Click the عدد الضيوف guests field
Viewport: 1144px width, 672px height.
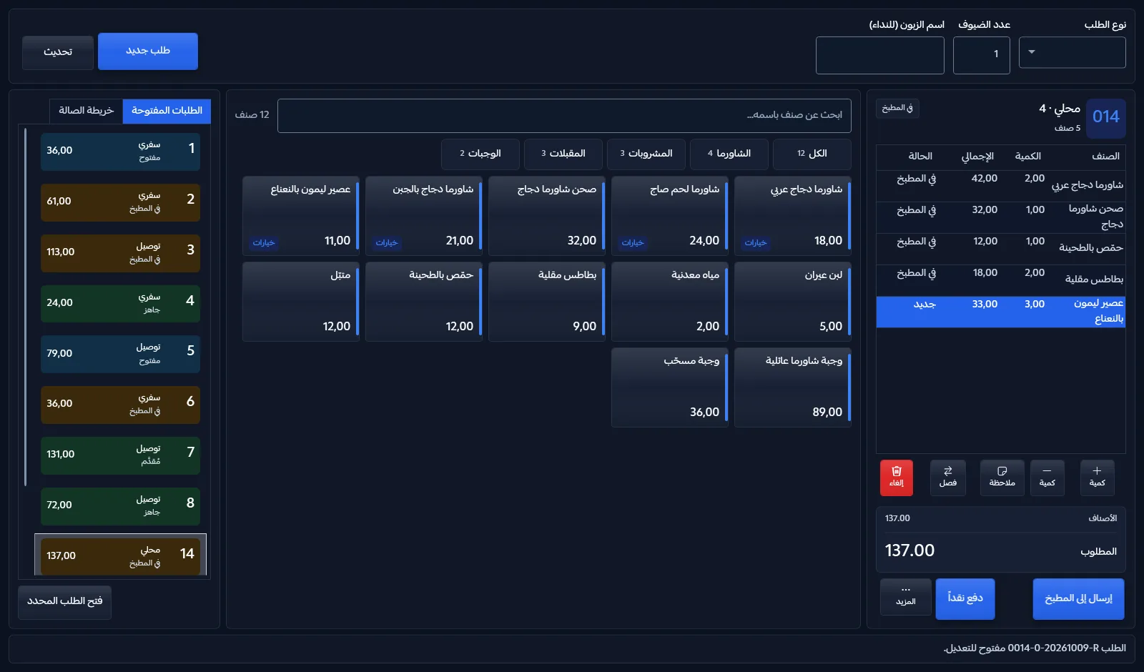tap(981, 55)
